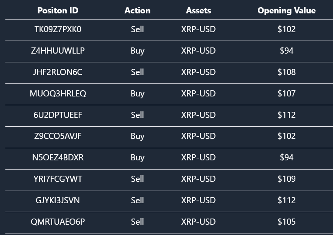Click the $107 opening value
The image size is (333, 235).
coord(287,93)
